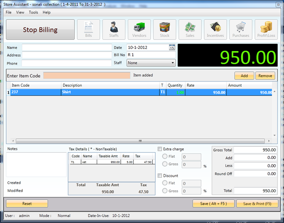The image size is (284, 223).
Task: Open the Tools menu
Action: click(34, 12)
